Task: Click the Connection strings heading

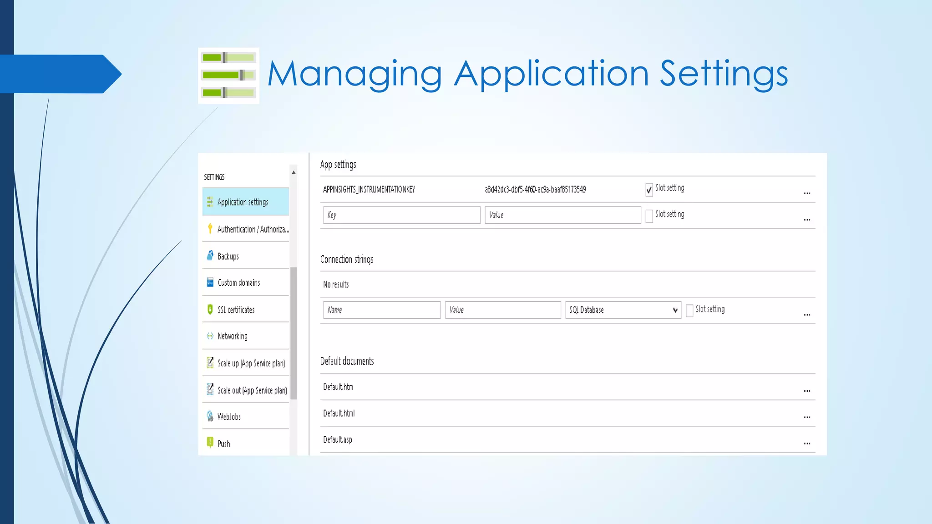Action: [x=347, y=259]
